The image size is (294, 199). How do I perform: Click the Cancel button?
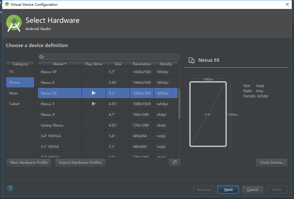click(x=252, y=190)
